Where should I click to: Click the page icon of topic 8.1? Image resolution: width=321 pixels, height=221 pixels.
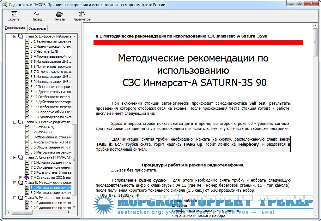click(27, 188)
